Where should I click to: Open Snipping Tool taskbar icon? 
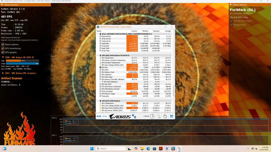point(179,148)
